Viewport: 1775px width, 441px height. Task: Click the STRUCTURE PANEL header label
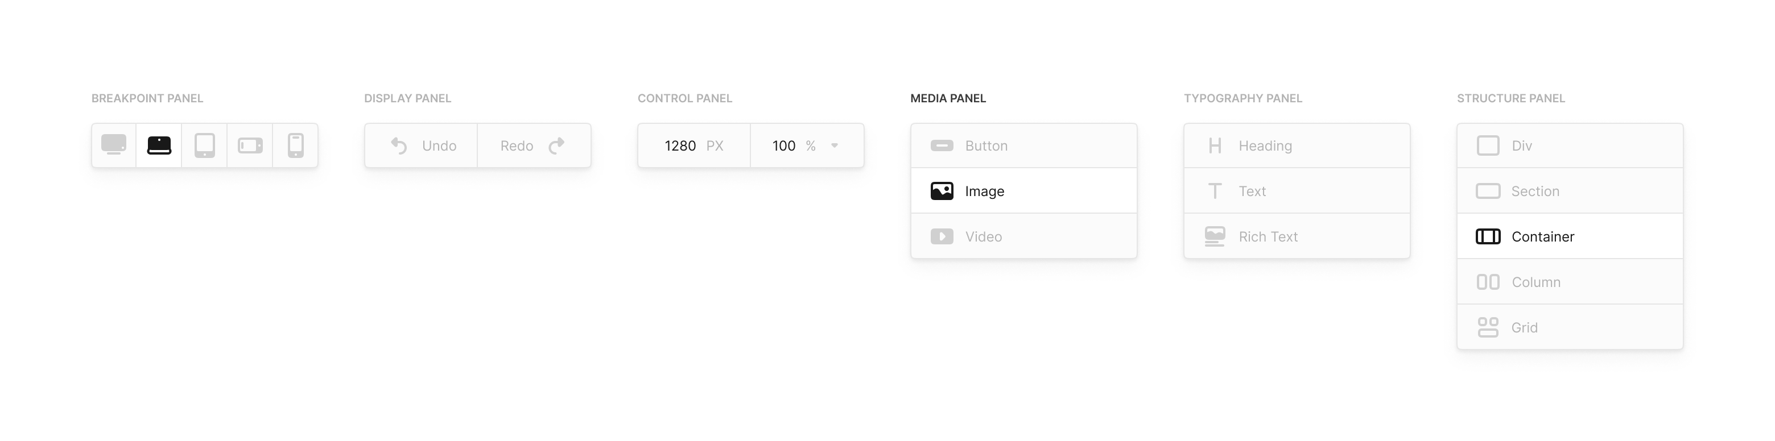click(x=1511, y=98)
